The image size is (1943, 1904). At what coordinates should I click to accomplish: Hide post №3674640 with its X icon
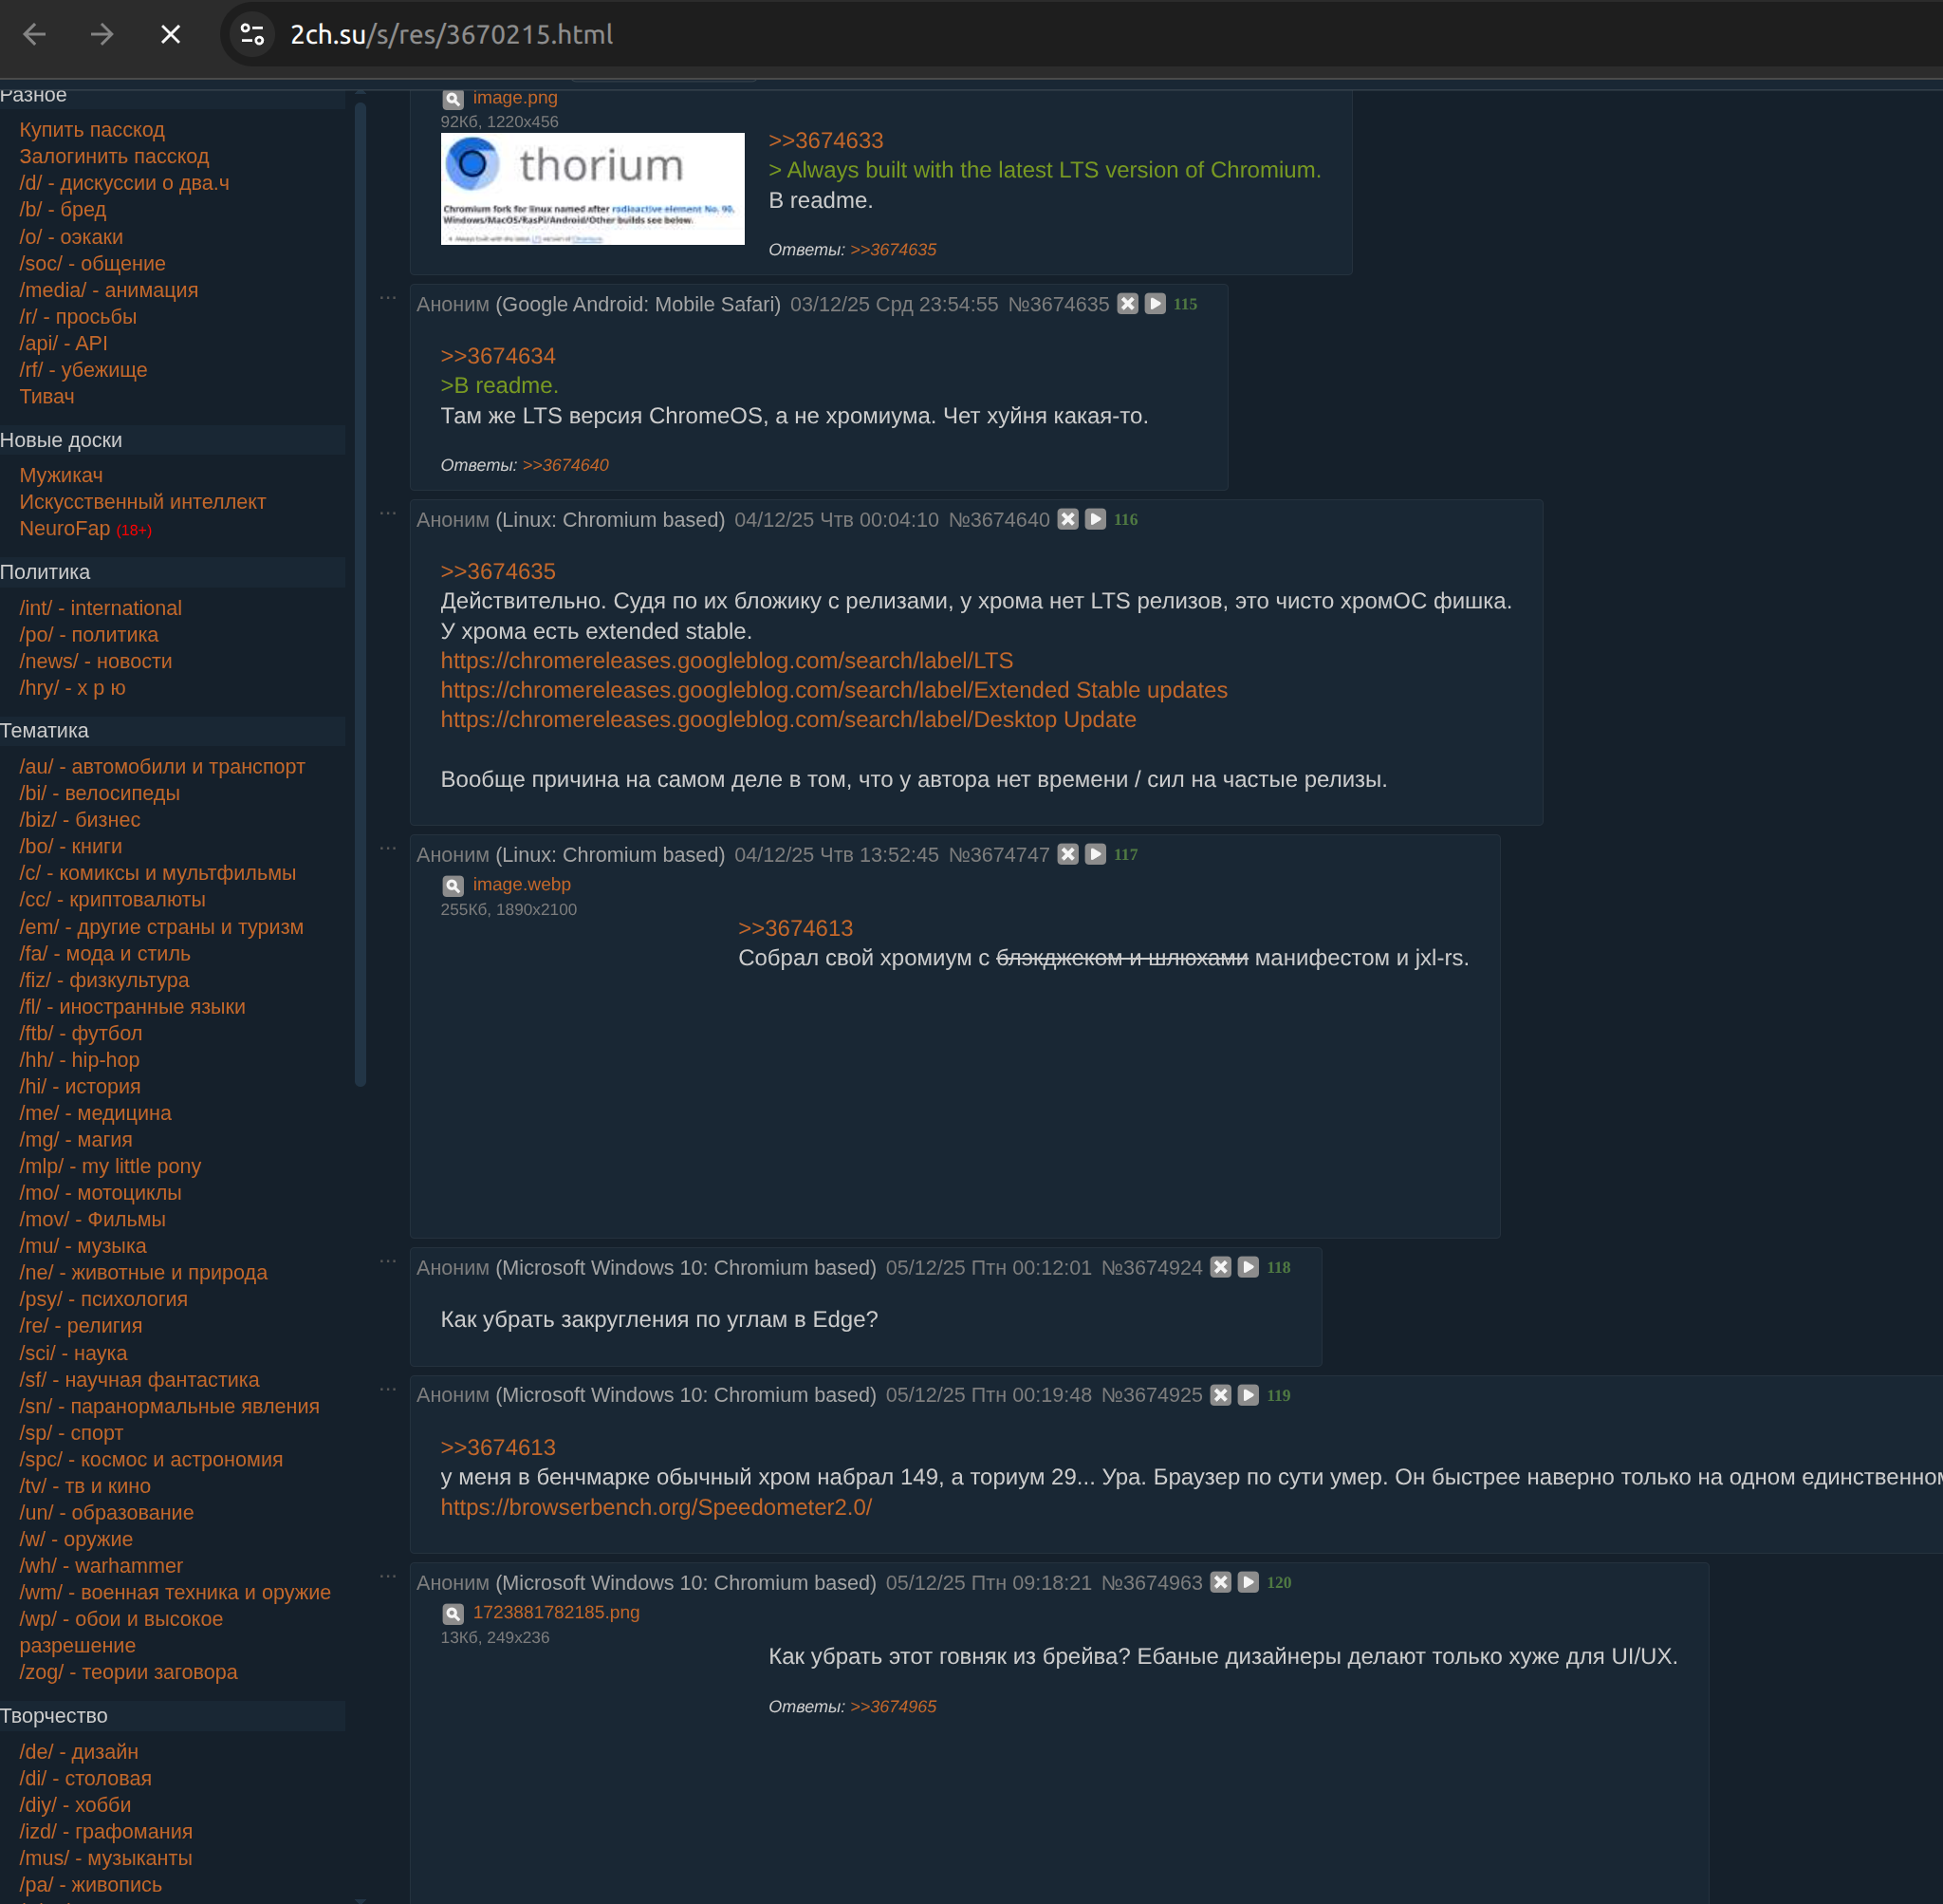(1068, 519)
